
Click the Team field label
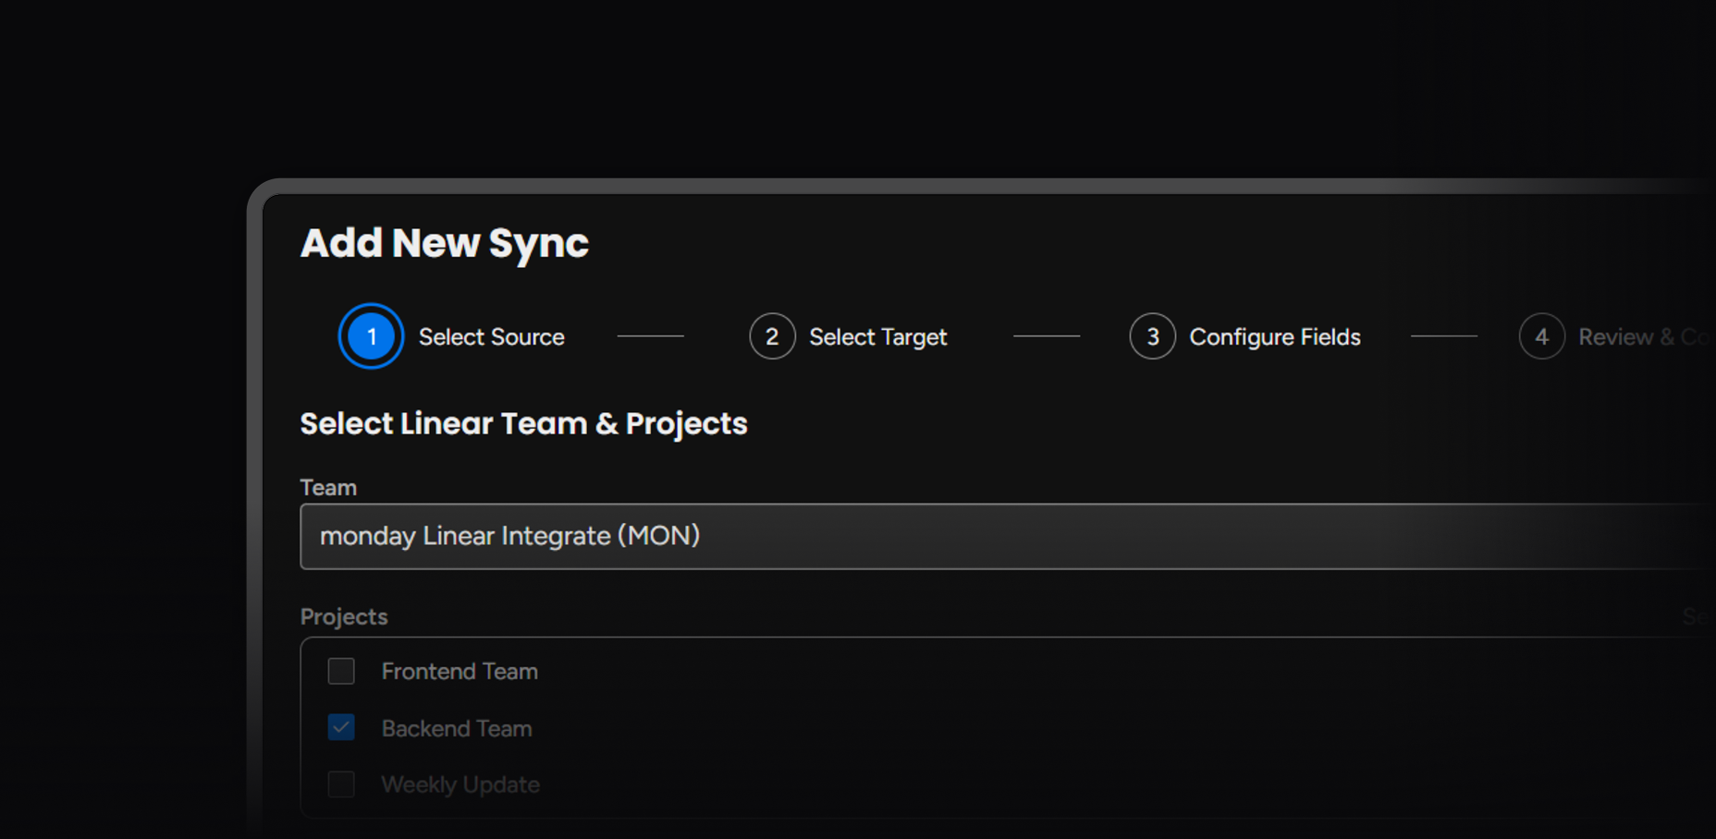pyautogui.click(x=328, y=488)
